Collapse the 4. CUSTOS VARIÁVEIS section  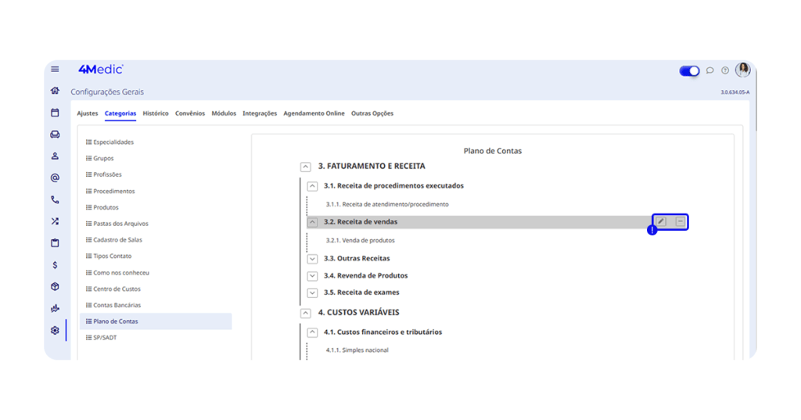pyautogui.click(x=306, y=313)
